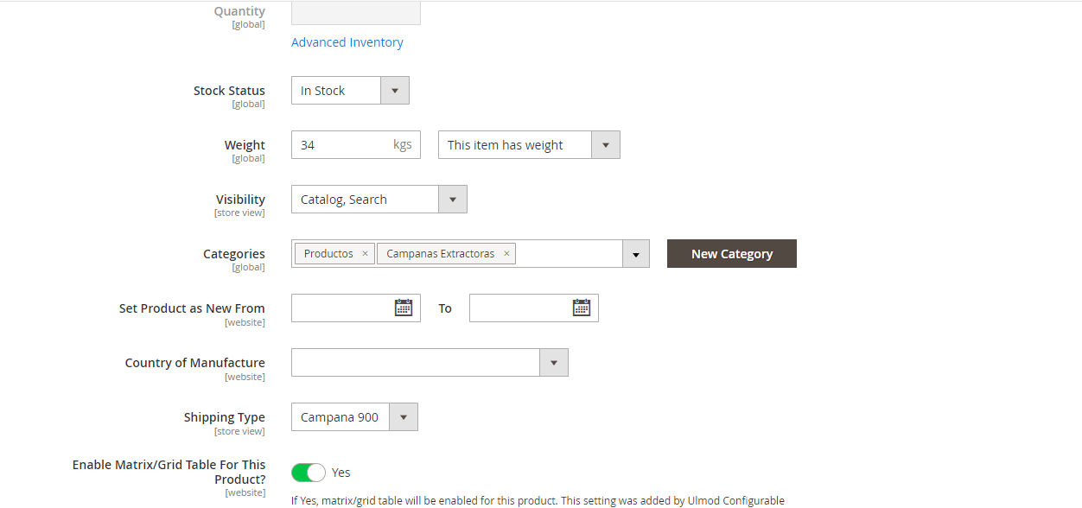Open the To date calendar icon
1082x508 pixels.
click(x=581, y=308)
